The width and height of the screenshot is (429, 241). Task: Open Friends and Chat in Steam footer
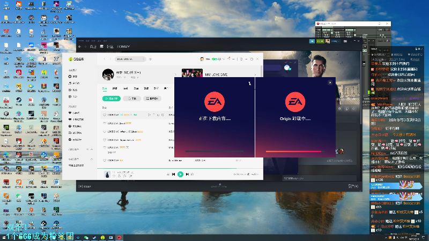(353, 186)
